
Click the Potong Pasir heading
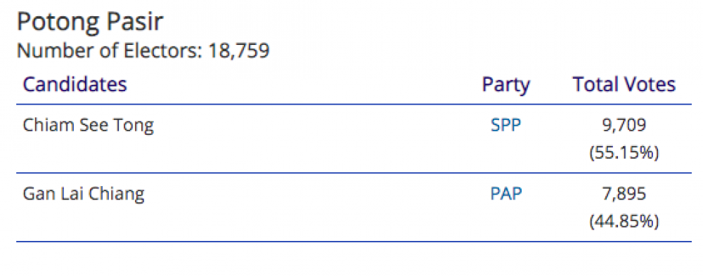click(90, 22)
